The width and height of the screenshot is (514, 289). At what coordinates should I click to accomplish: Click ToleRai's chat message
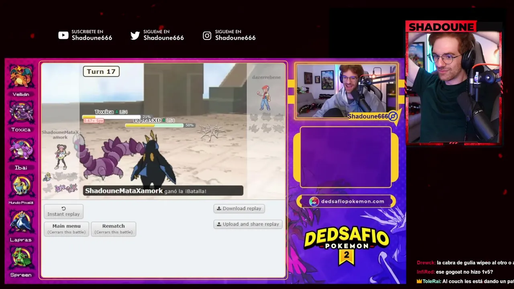(465, 281)
